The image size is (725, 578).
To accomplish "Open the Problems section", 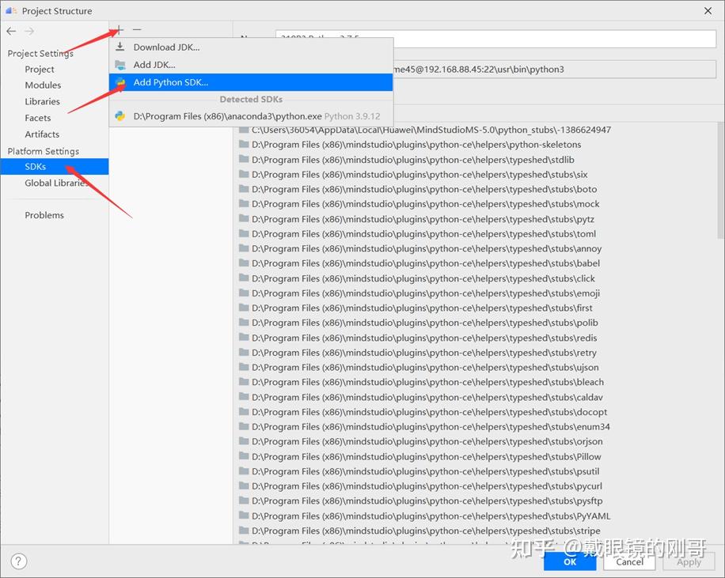I will 44,214.
